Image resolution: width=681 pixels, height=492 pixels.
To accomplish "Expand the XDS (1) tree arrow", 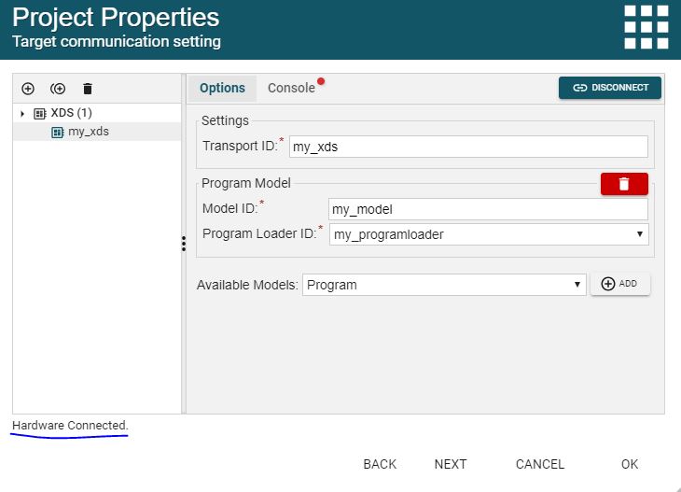I will (x=22, y=113).
